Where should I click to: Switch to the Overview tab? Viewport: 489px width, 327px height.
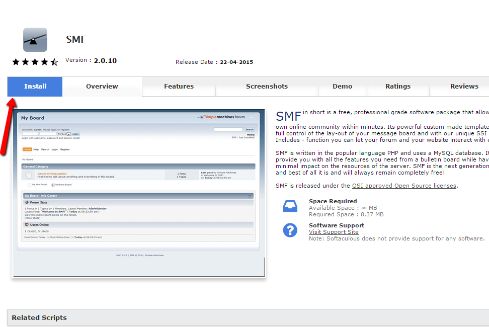point(102,86)
